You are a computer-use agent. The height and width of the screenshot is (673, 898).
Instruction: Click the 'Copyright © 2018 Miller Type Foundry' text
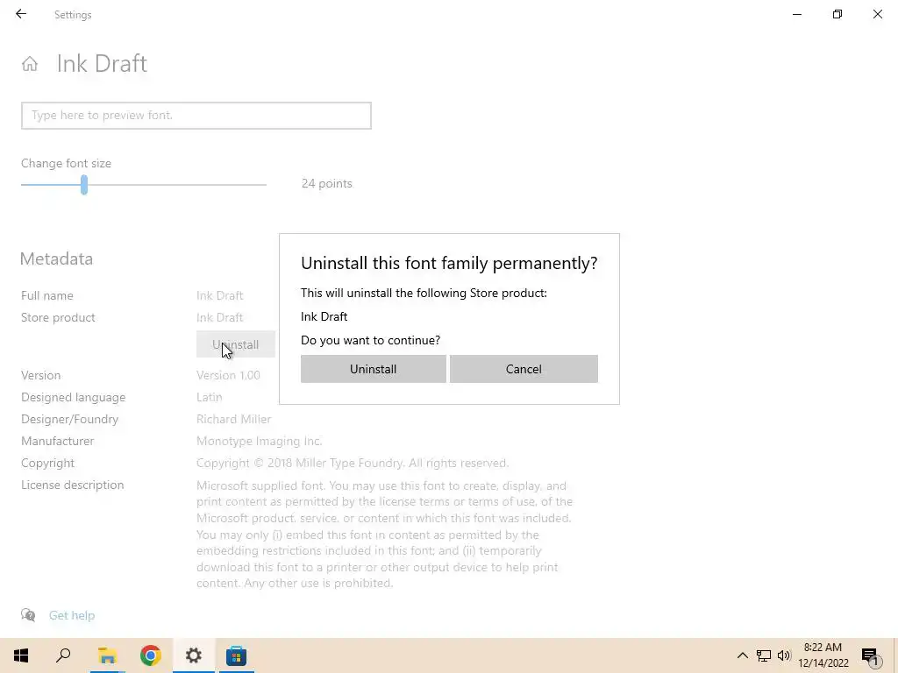click(353, 463)
